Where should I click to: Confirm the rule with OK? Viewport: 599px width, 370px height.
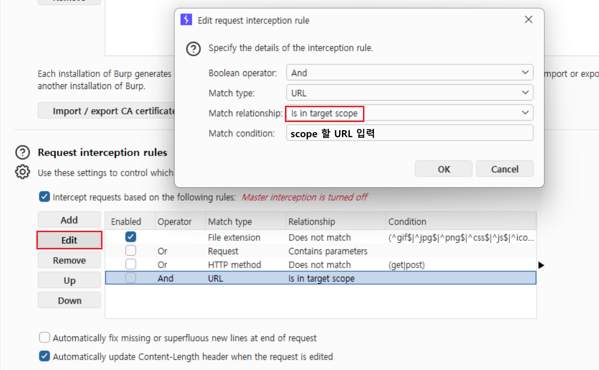tap(443, 169)
